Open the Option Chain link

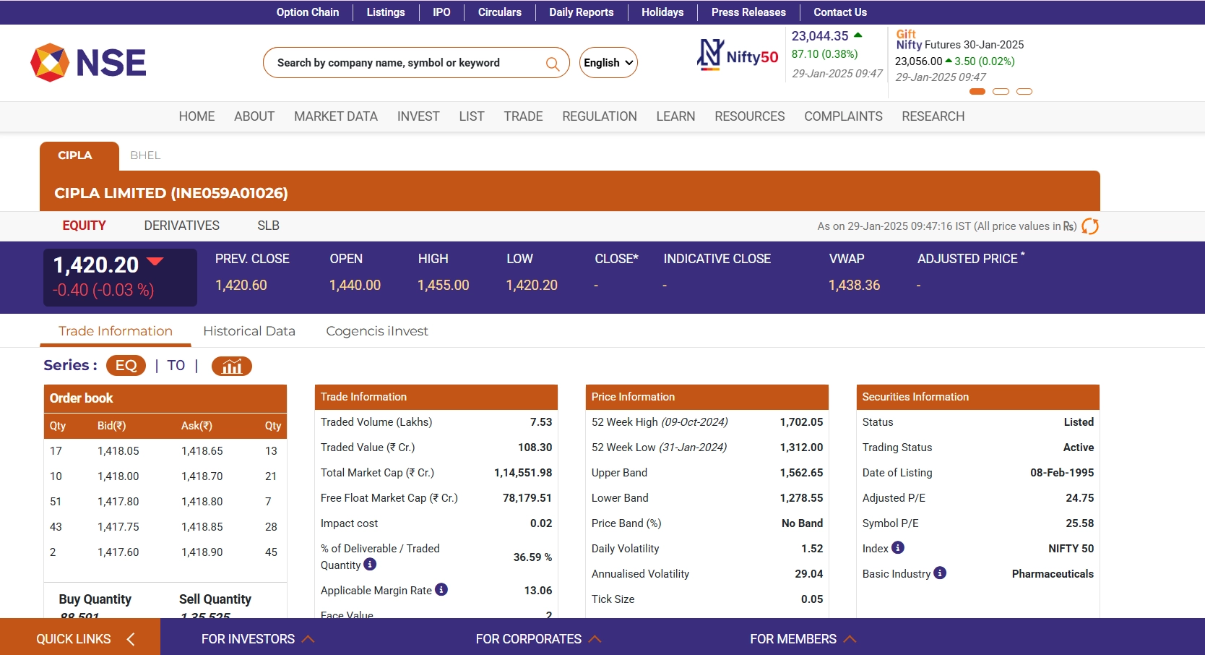(307, 12)
